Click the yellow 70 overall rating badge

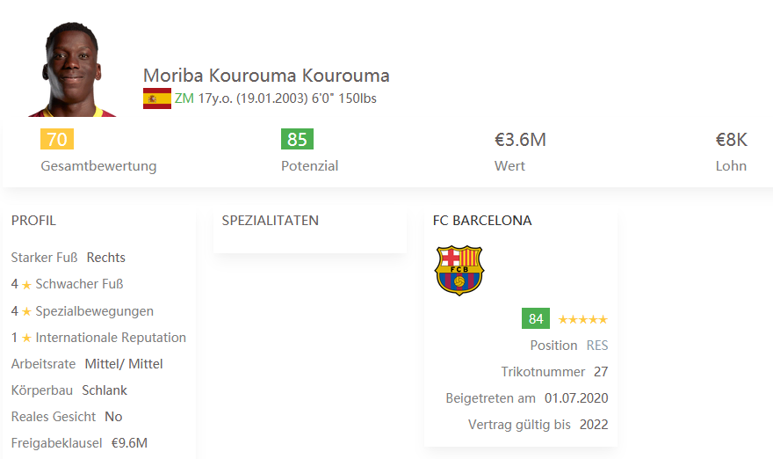tap(56, 139)
